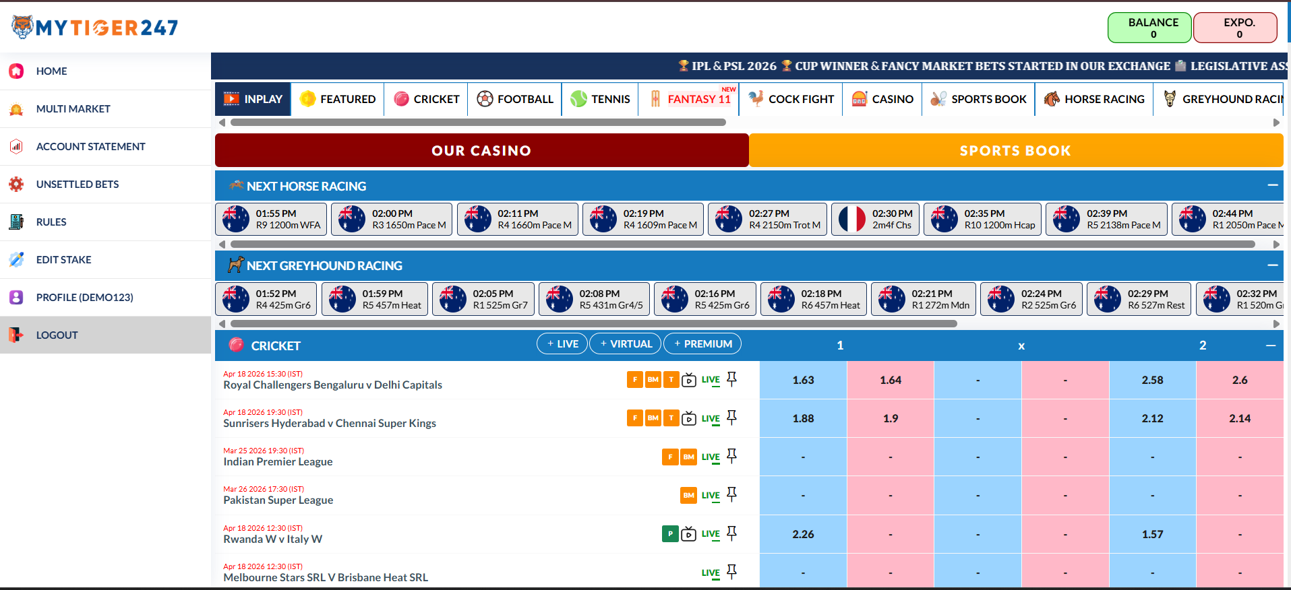1291x590 pixels.
Task: Click F fancy badge on Royal Challengers row
Action: point(634,380)
